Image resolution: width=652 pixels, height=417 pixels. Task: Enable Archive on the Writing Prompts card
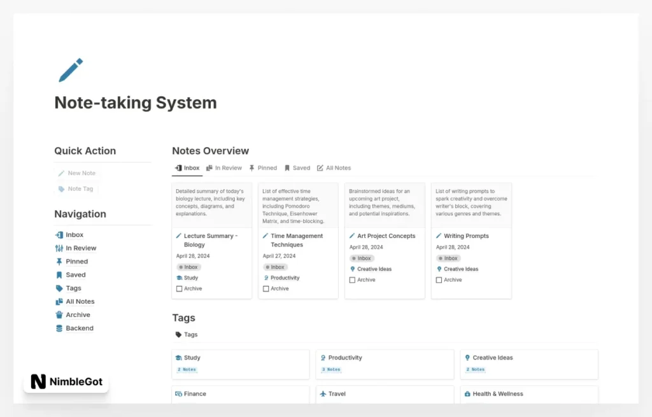pyautogui.click(x=437, y=279)
